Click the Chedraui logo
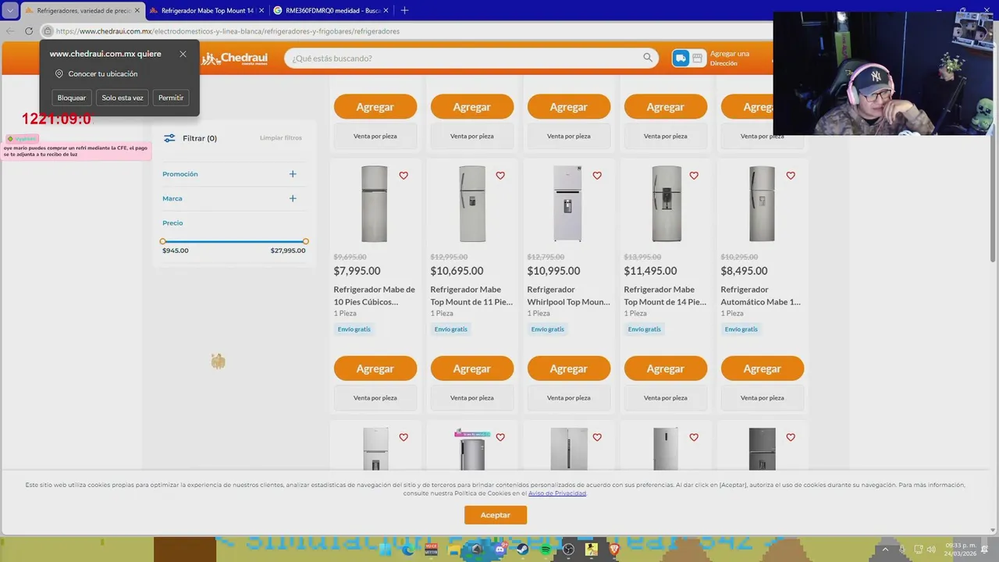 click(235, 59)
